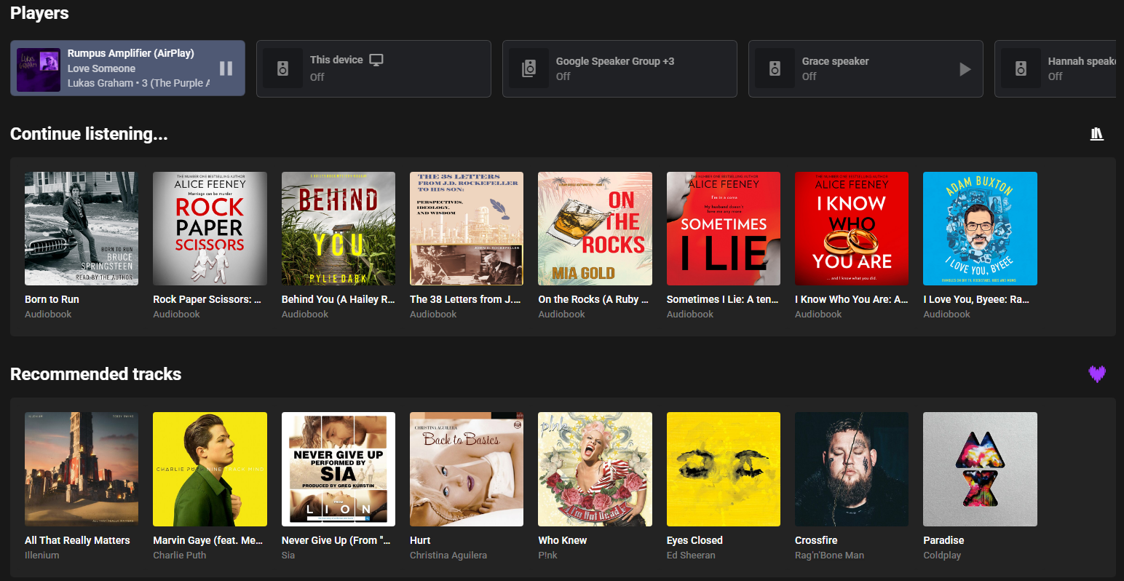
Task: Start playback on Grace speaker
Action: click(x=965, y=69)
